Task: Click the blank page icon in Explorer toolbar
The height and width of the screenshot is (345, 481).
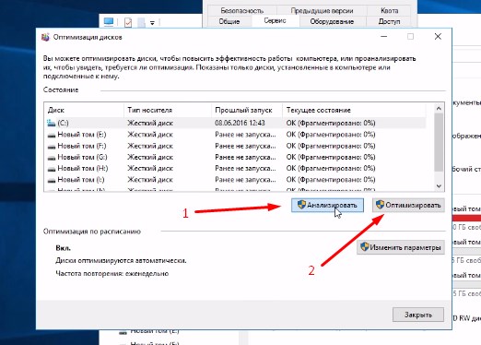Action: (x=141, y=22)
